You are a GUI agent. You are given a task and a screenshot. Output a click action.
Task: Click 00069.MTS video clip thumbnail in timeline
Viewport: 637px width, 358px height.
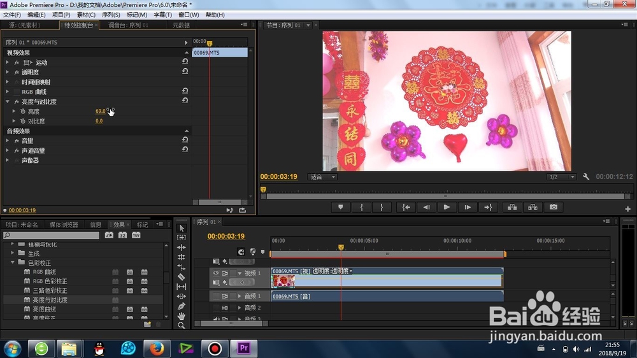[283, 281]
